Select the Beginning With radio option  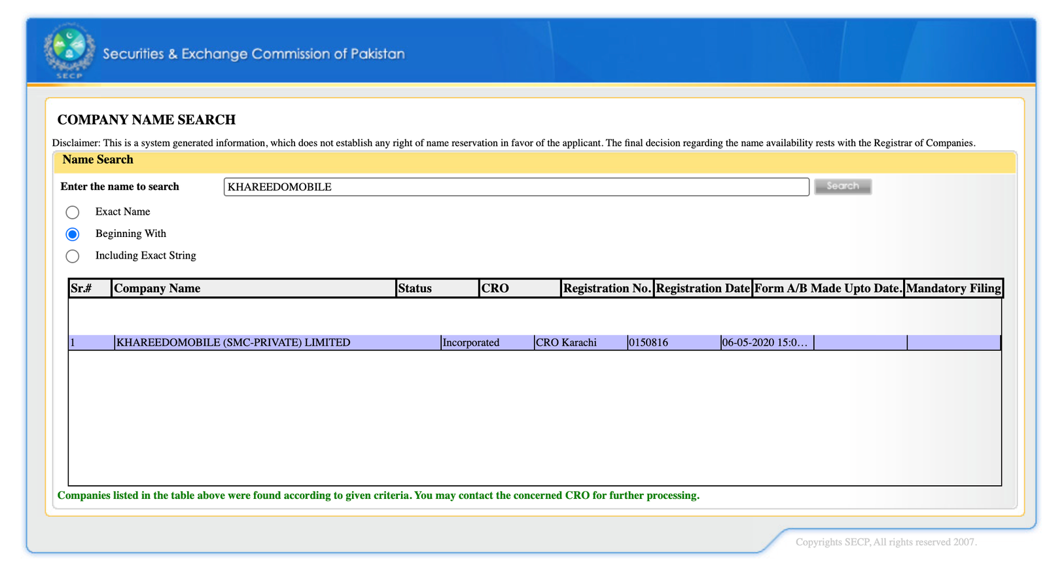coord(73,234)
